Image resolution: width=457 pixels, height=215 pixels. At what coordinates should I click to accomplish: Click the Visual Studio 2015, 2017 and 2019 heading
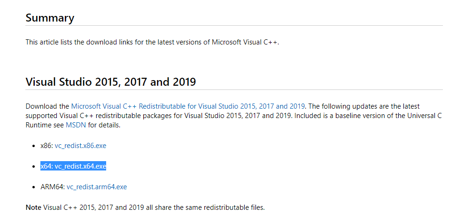tap(110, 82)
